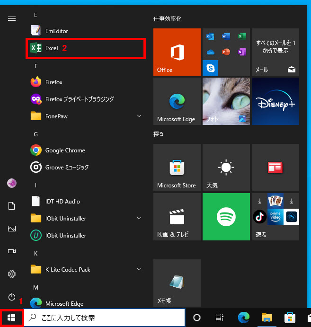Click the Office tile

coord(177,52)
